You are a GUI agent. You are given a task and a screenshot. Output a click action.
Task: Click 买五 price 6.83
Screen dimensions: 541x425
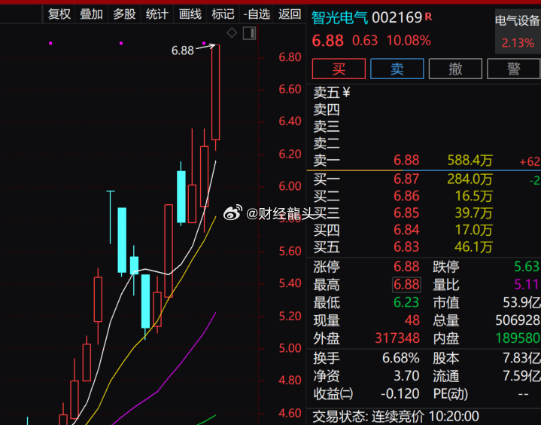click(406, 246)
